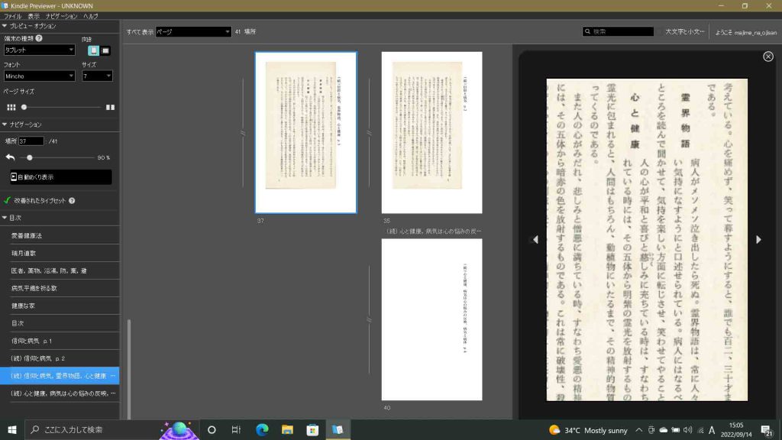Collapse the プレビューオプション section

[5, 25]
